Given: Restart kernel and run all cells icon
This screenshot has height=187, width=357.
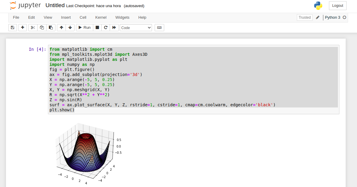Looking at the screenshot, I should (x=114, y=28).
